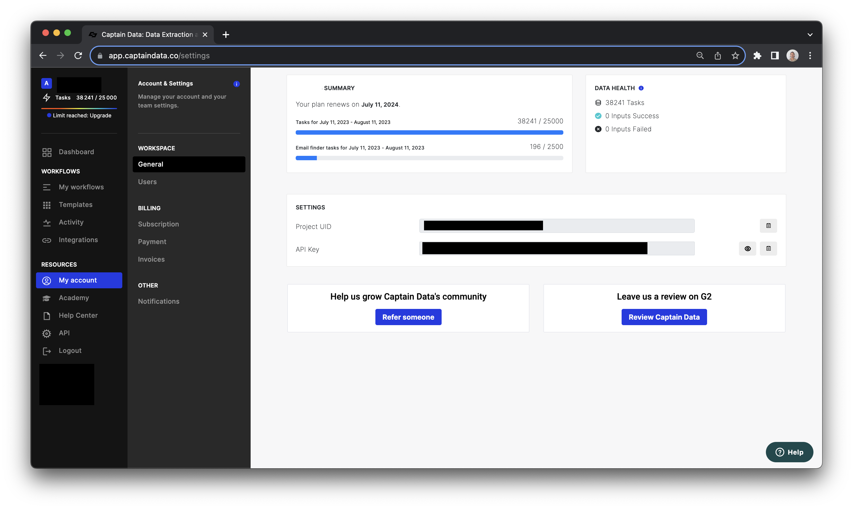Bookmark this page with star icon
This screenshot has height=509, width=853.
coord(735,55)
